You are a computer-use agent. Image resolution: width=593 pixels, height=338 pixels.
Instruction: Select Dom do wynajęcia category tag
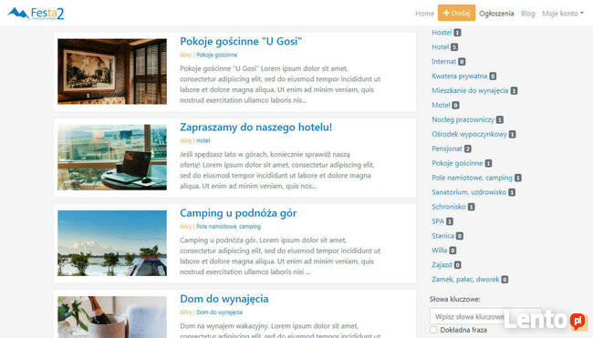219,312
